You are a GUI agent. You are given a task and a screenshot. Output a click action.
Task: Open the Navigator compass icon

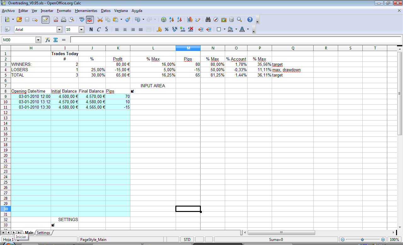tap(216, 20)
